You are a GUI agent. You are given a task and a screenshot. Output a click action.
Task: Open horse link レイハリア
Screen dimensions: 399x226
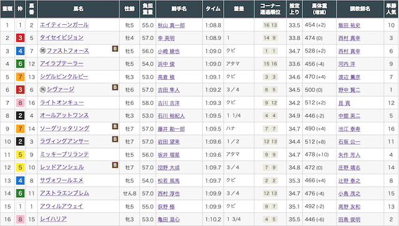coord(53,219)
